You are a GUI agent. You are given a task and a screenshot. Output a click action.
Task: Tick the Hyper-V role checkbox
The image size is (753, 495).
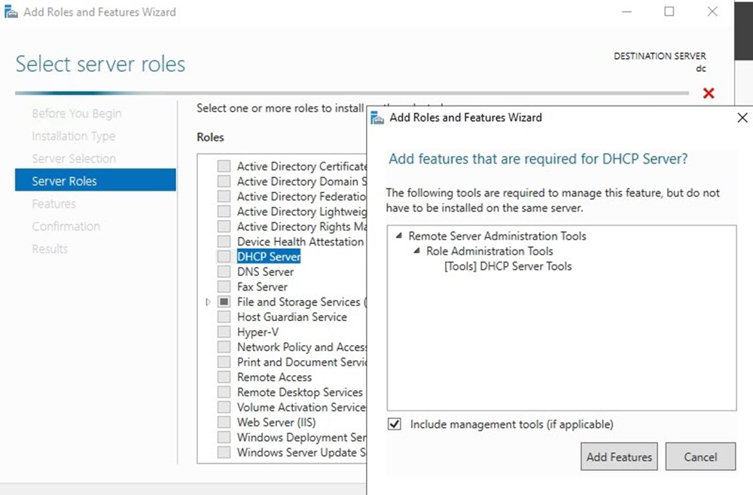224,332
